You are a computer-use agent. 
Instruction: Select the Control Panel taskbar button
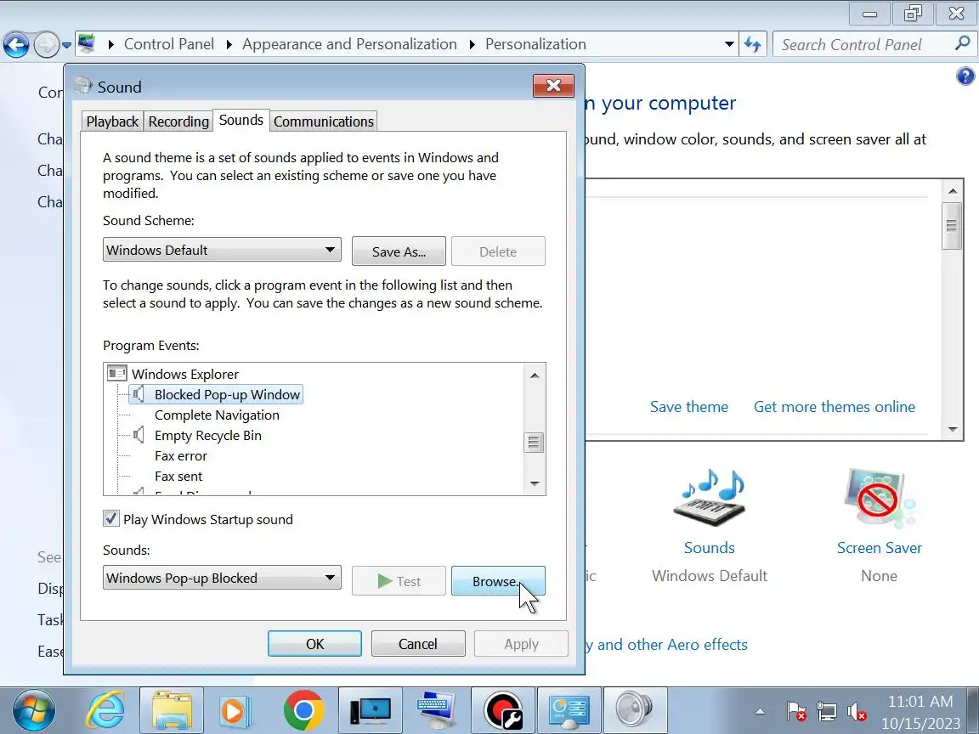point(569,710)
